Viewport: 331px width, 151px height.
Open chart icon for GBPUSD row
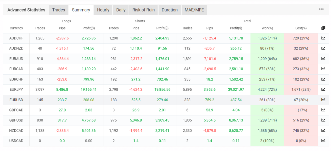point(323,120)
